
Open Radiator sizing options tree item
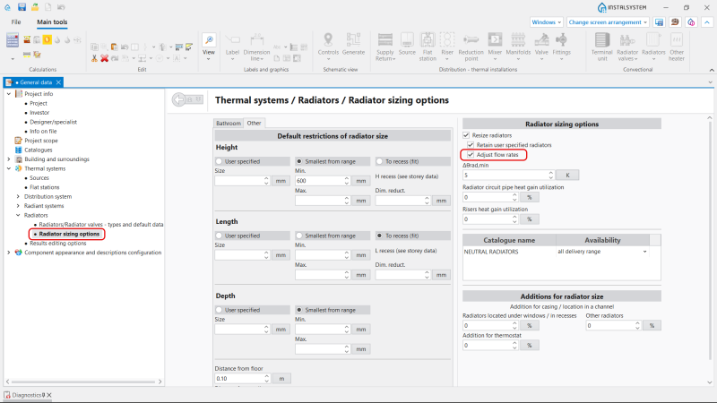69,234
